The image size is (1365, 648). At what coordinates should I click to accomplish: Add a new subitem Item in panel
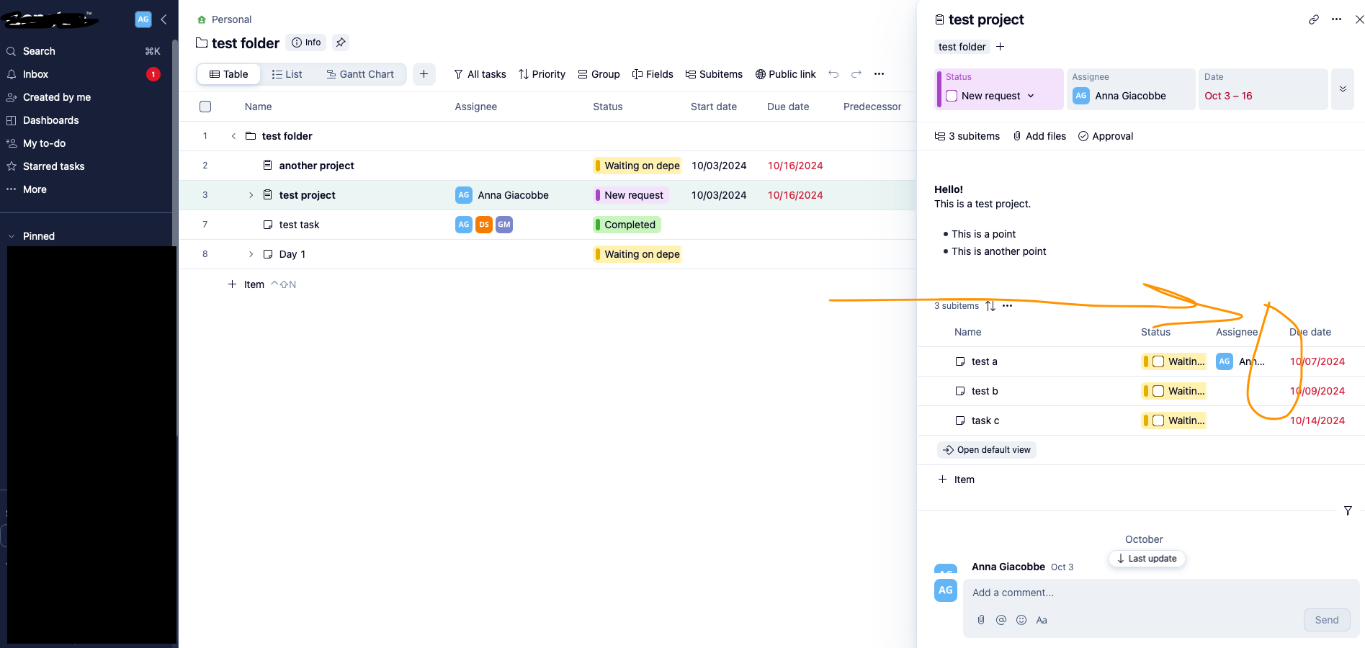956,480
